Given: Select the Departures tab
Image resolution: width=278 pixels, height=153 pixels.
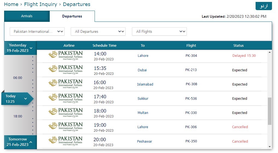Looking at the screenshot, I should 72,16.
